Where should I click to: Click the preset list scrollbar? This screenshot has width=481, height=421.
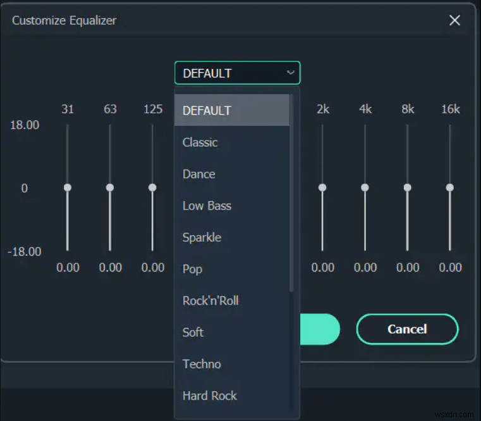[291, 190]
